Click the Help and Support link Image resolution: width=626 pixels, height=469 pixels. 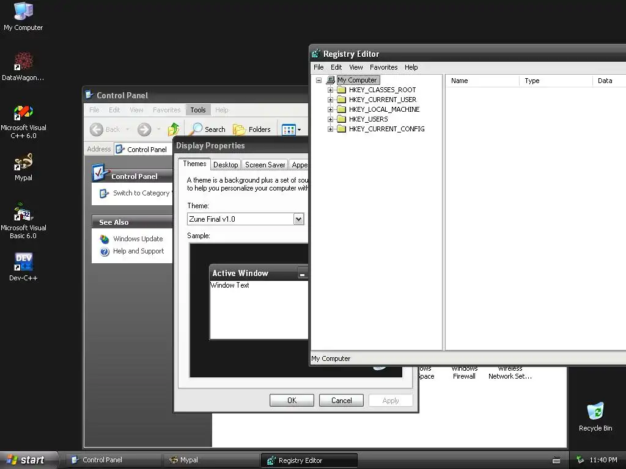pyautogui.click(x=139, y=251)
